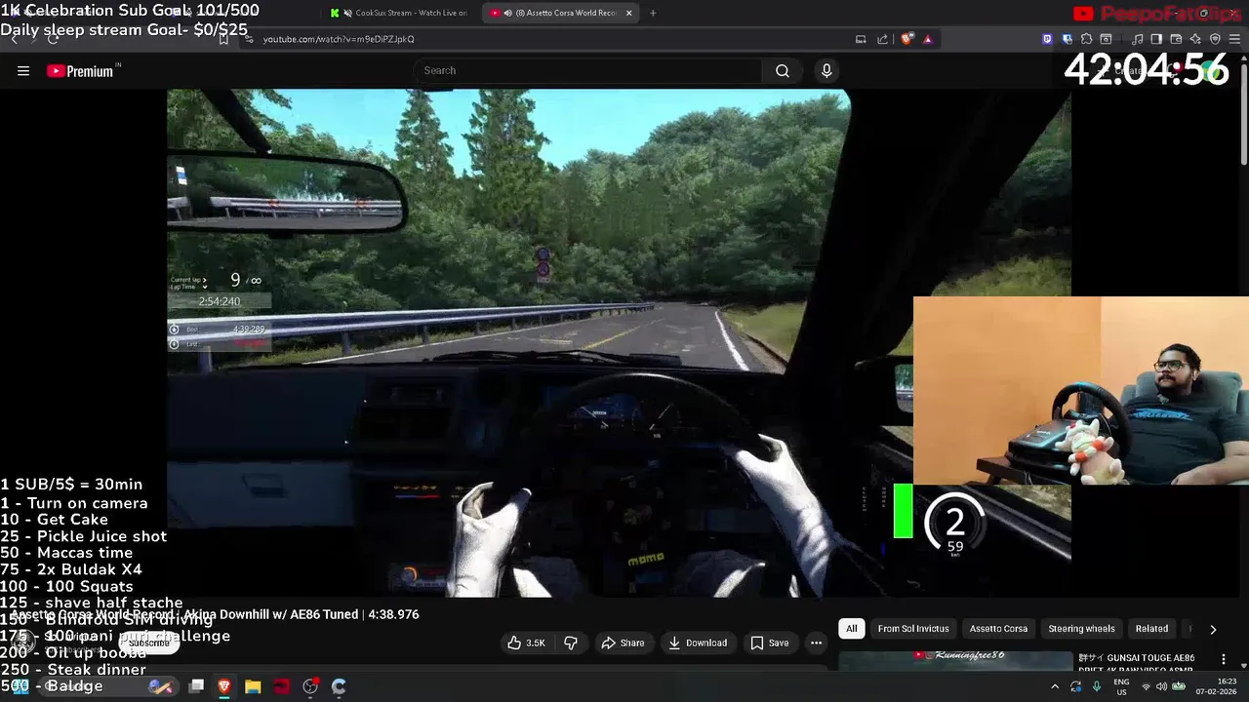Open the OBS icon in taskbar

[310, 686]
